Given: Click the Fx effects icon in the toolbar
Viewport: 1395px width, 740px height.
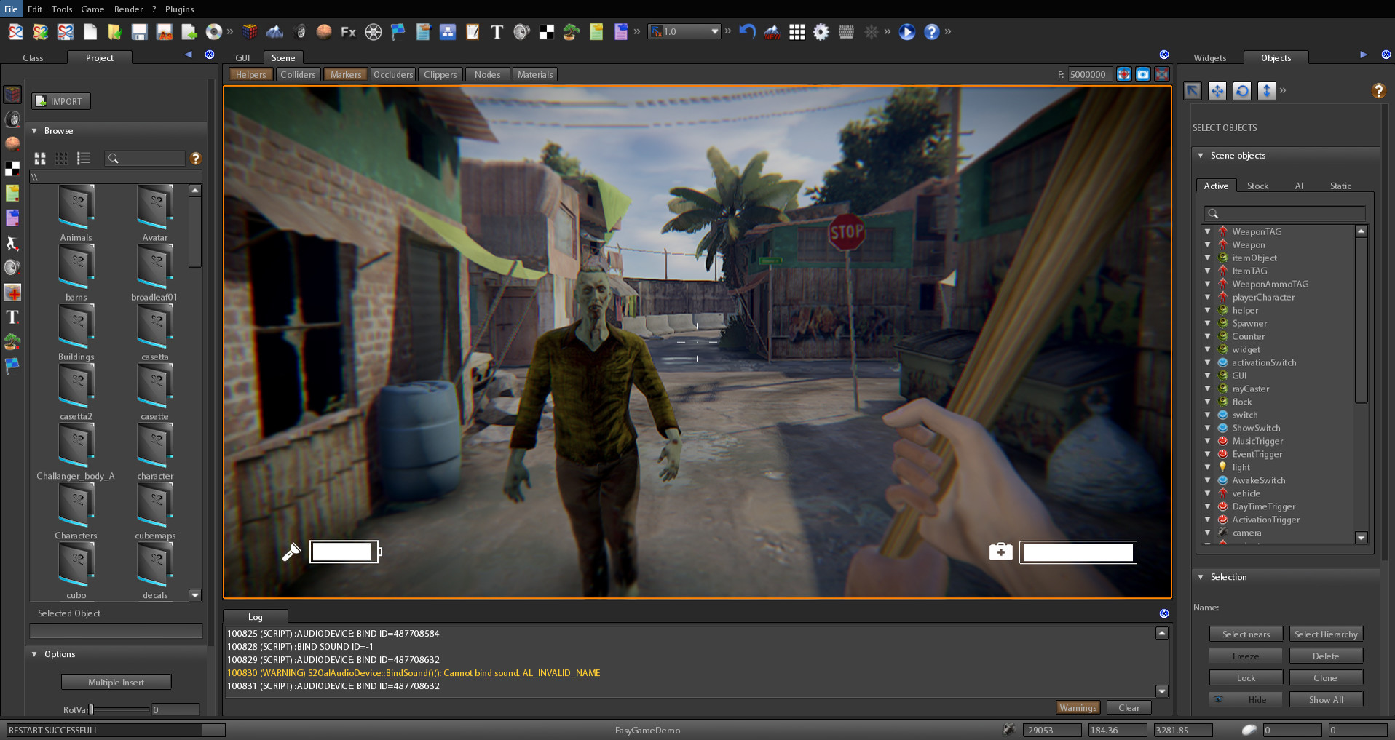Looking at the screenshot, I should [347, 32].
